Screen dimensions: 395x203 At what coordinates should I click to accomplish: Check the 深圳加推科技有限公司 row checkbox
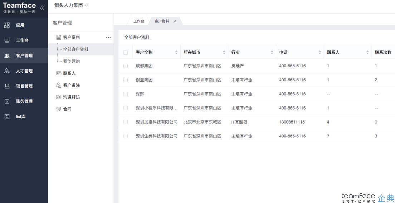point(126,122)
